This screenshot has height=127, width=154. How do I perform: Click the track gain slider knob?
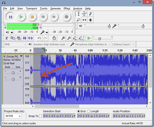pyautogui.click(x=13, y=73)
